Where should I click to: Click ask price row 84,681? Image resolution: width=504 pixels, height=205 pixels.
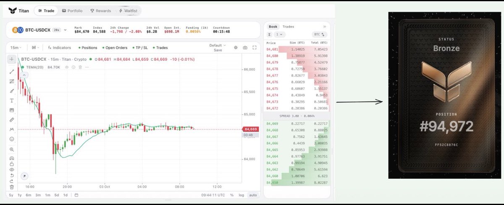click(x=297, y=49)
